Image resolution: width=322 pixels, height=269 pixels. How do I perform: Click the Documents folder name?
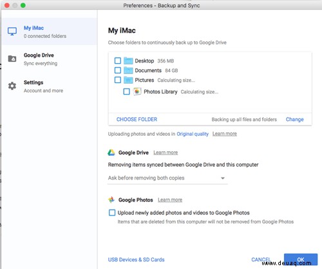tap(148, 70)
